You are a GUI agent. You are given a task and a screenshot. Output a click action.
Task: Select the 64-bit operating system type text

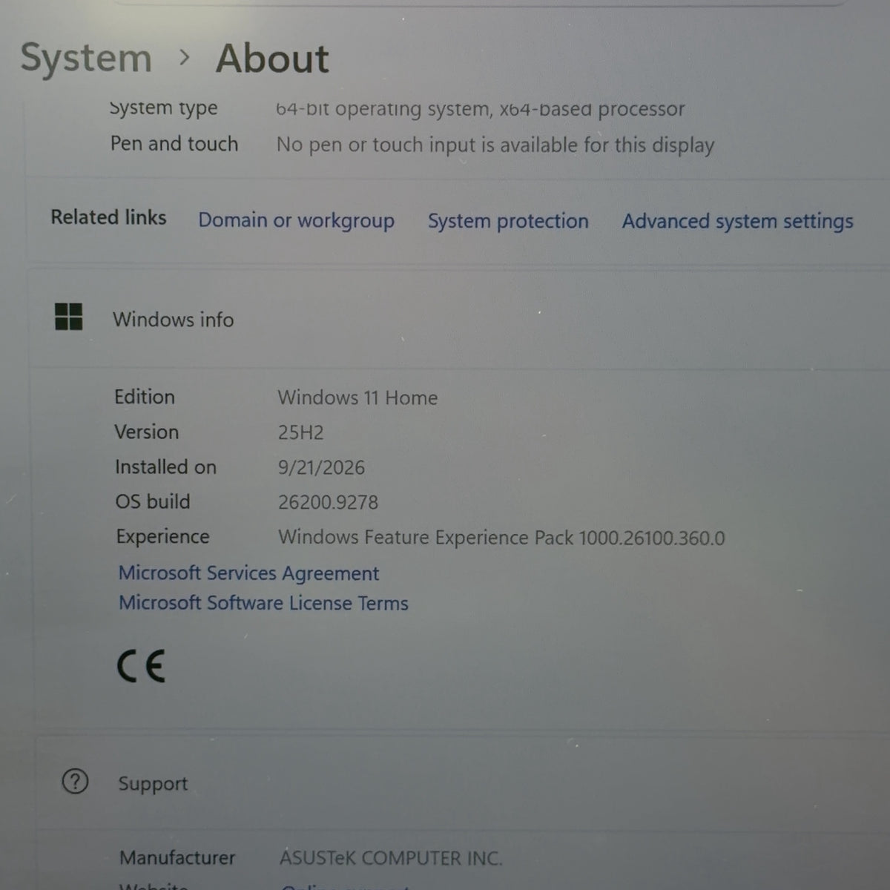[x=480, y=109]
